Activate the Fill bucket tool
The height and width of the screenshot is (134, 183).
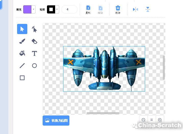(22, 53)
